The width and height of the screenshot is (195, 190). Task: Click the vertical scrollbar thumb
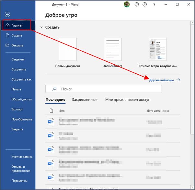(x=192, y=80)
